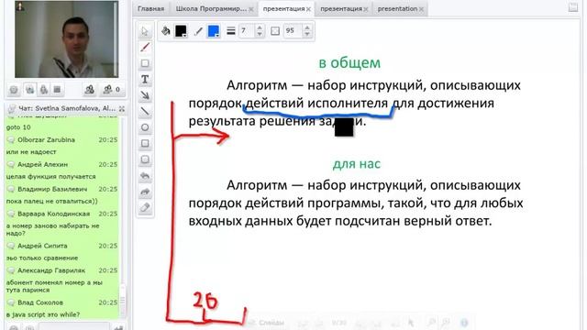Click message 'целая функция получается'
The image size is (587, 330).
pos(51,176)
